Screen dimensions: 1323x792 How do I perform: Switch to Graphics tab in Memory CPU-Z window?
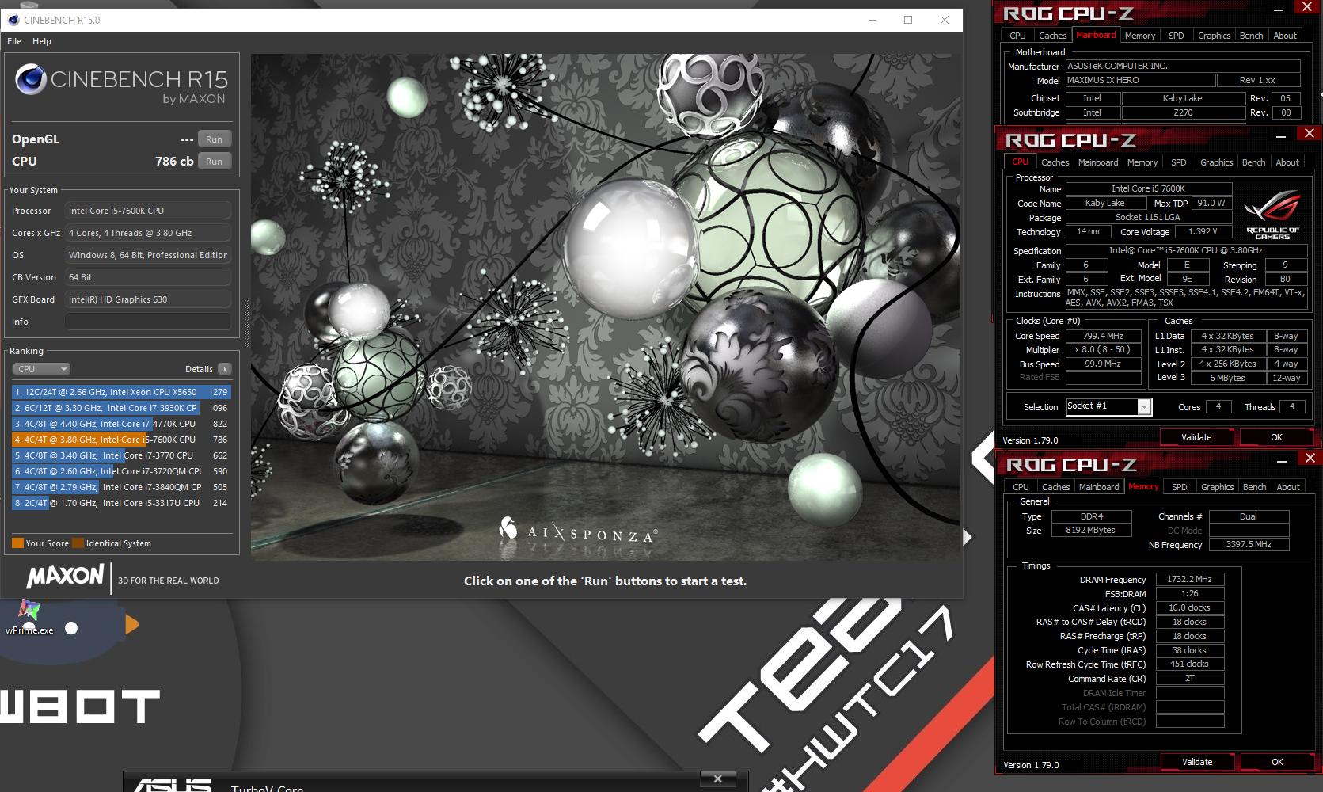coord(1217,487)
